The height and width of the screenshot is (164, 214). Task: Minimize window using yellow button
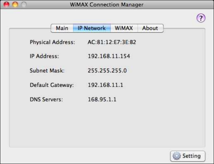[x=15, y=5]
